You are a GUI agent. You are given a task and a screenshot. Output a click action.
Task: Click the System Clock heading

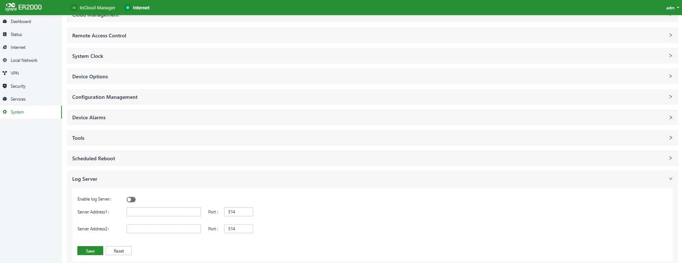click(x=88, y=56)
